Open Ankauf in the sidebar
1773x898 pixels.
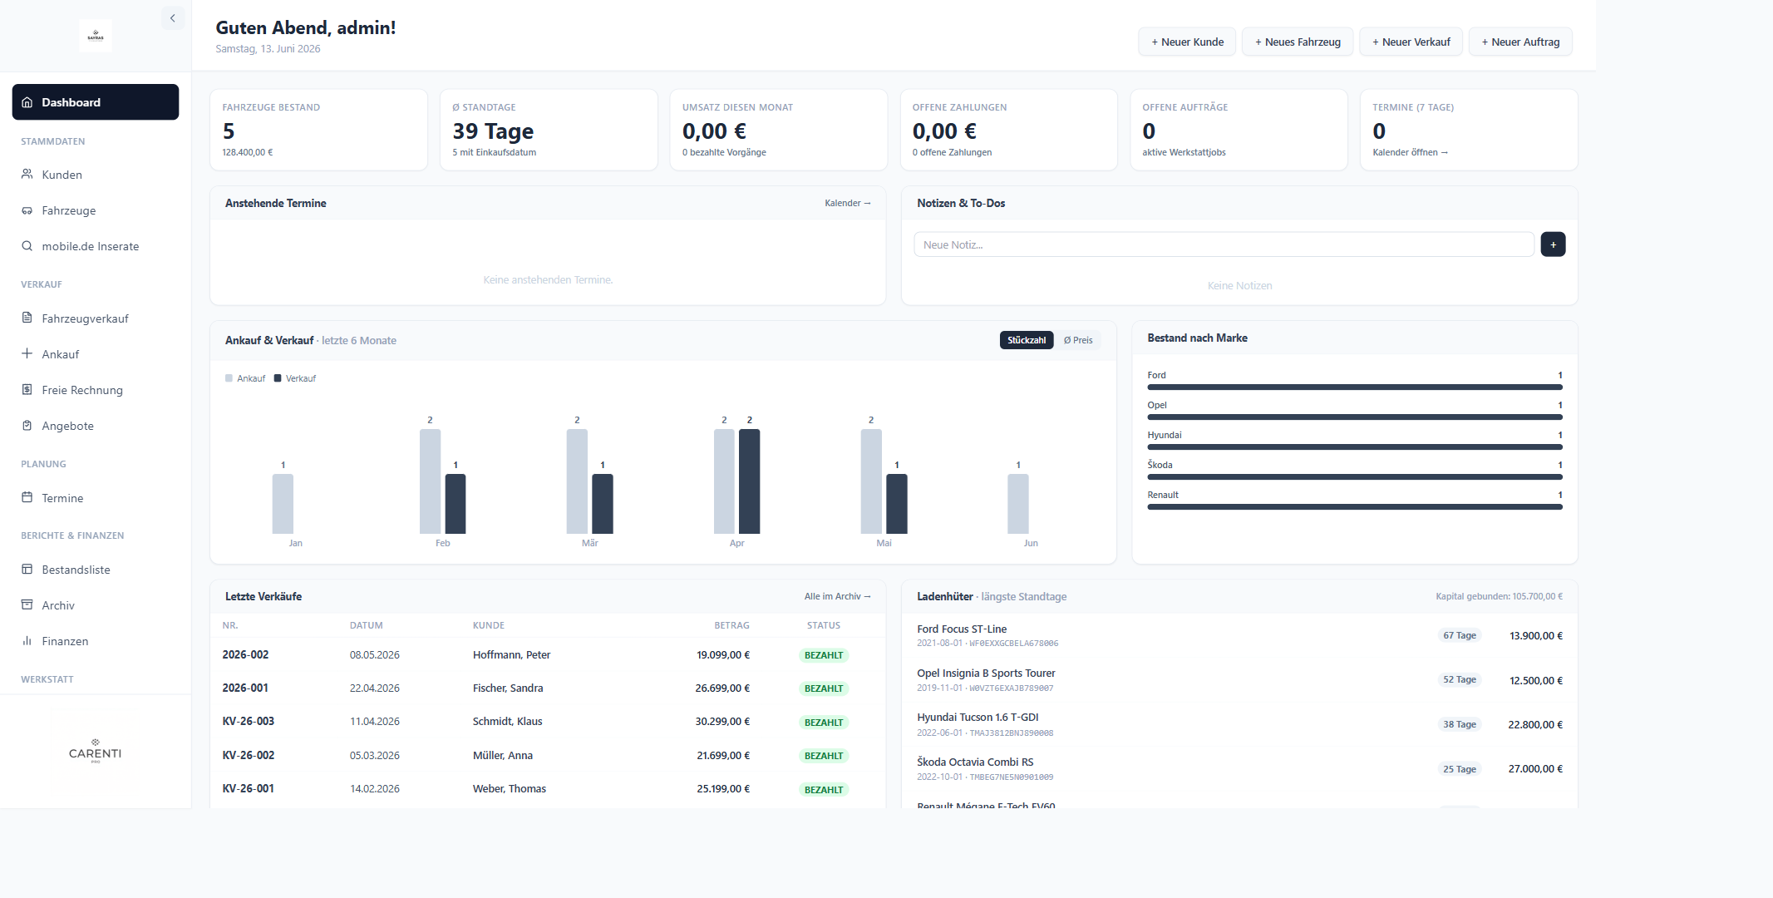coord(96,354)
